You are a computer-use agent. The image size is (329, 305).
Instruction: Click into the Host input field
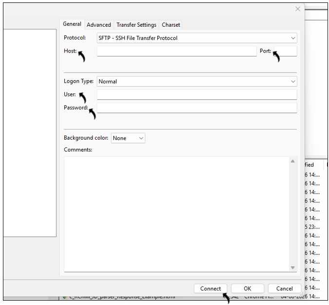(x=177, y=51)
